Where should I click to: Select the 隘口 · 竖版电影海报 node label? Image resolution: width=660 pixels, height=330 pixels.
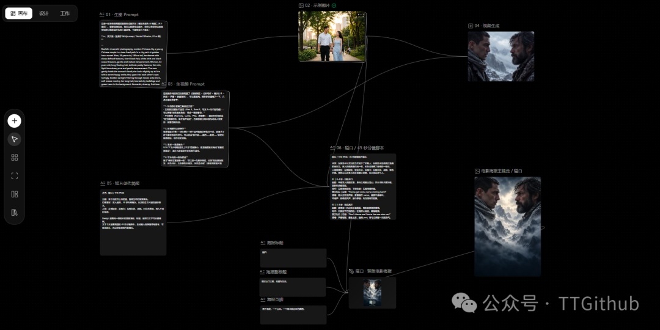pyautogui.click(x=374, y=271)
